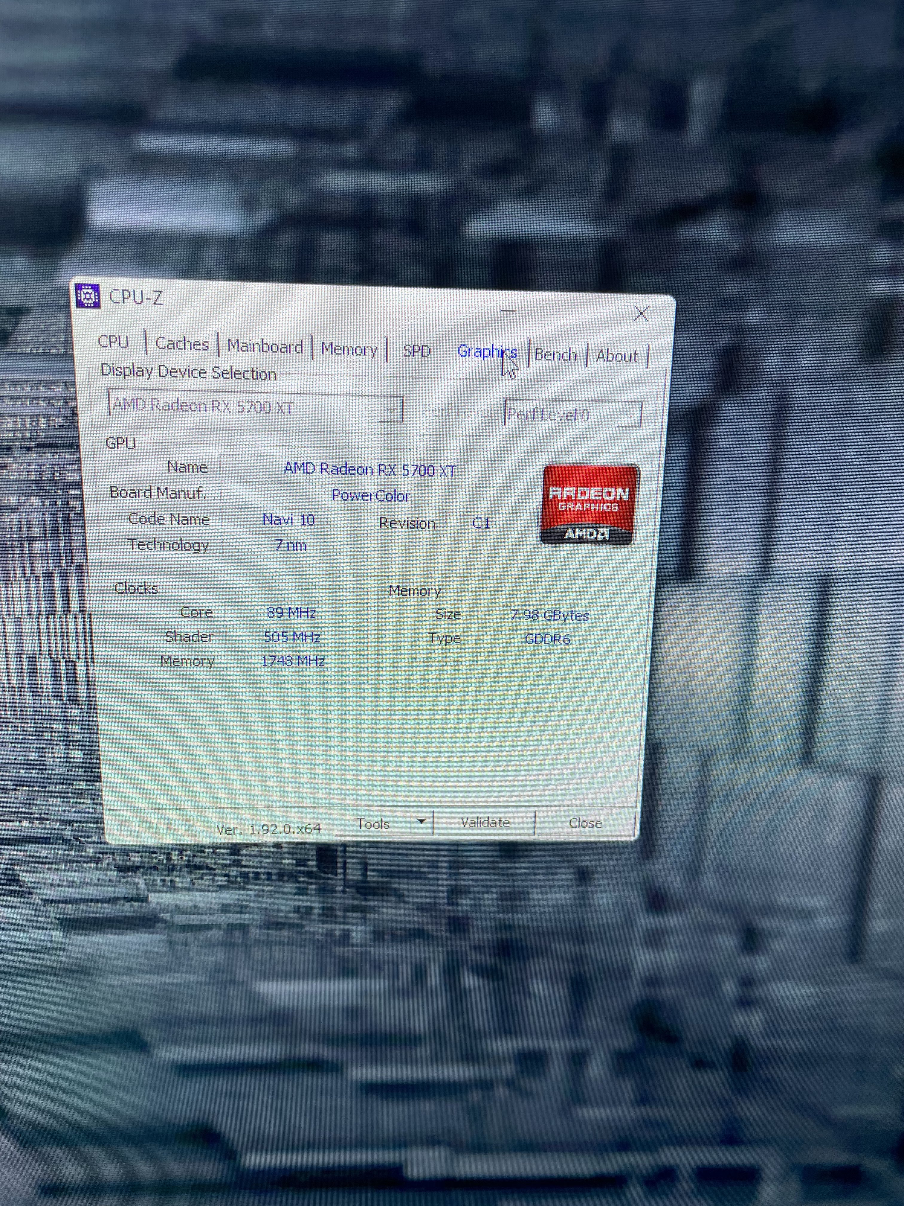The image size is (904, 1206).
Task: Close CPU-Z with the X icon
Action: point(641,313)
